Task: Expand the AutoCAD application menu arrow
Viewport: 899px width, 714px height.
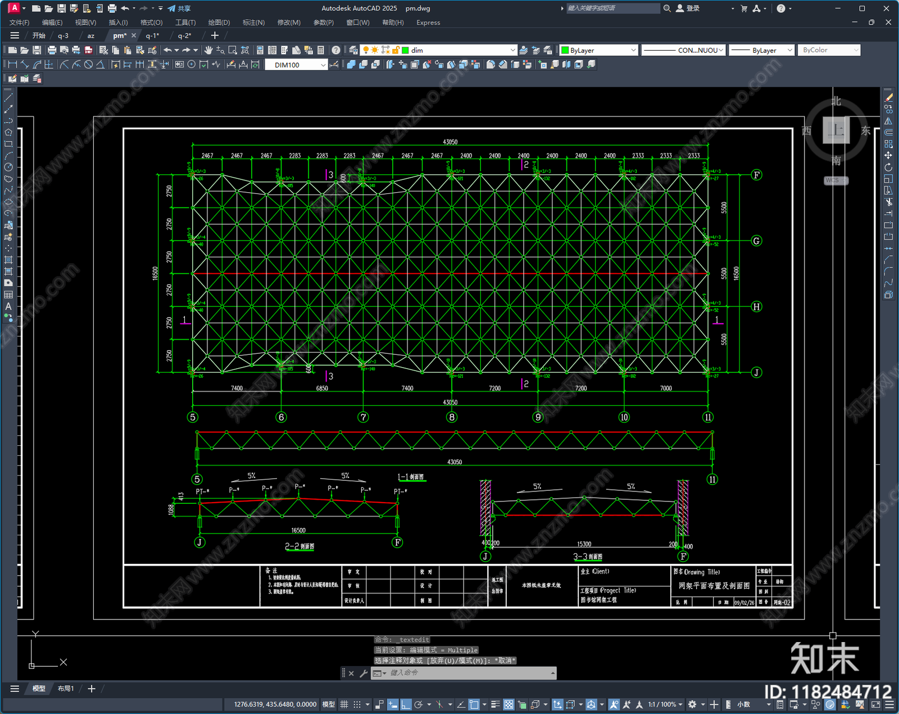Action: pyautogui.click(x=24, y=8)
